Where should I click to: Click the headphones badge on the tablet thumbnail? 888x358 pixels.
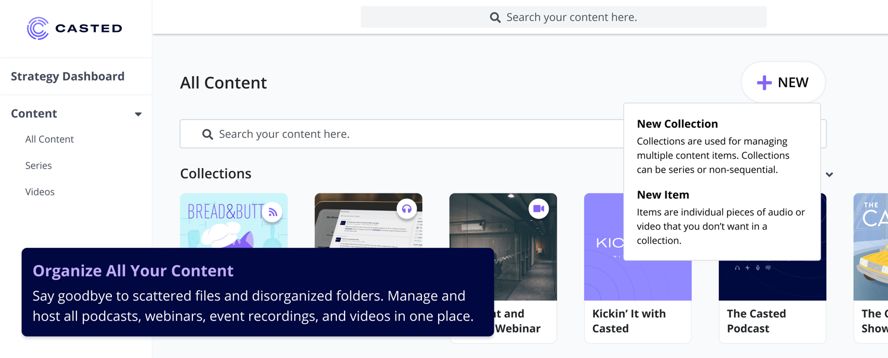(x=407, y=208)
